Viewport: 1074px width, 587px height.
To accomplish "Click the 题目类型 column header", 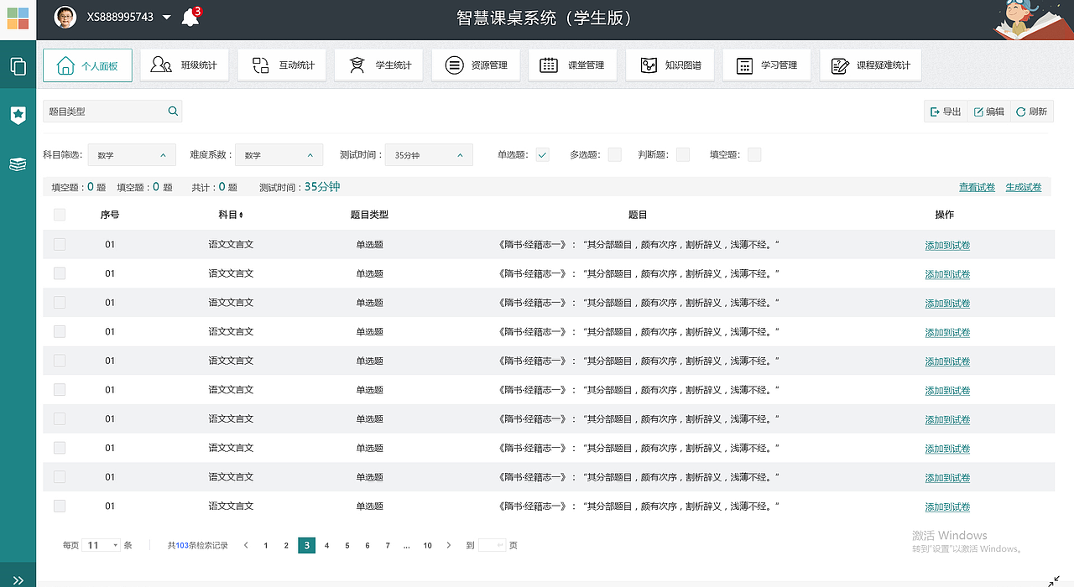I will click(x=369, y=215).
